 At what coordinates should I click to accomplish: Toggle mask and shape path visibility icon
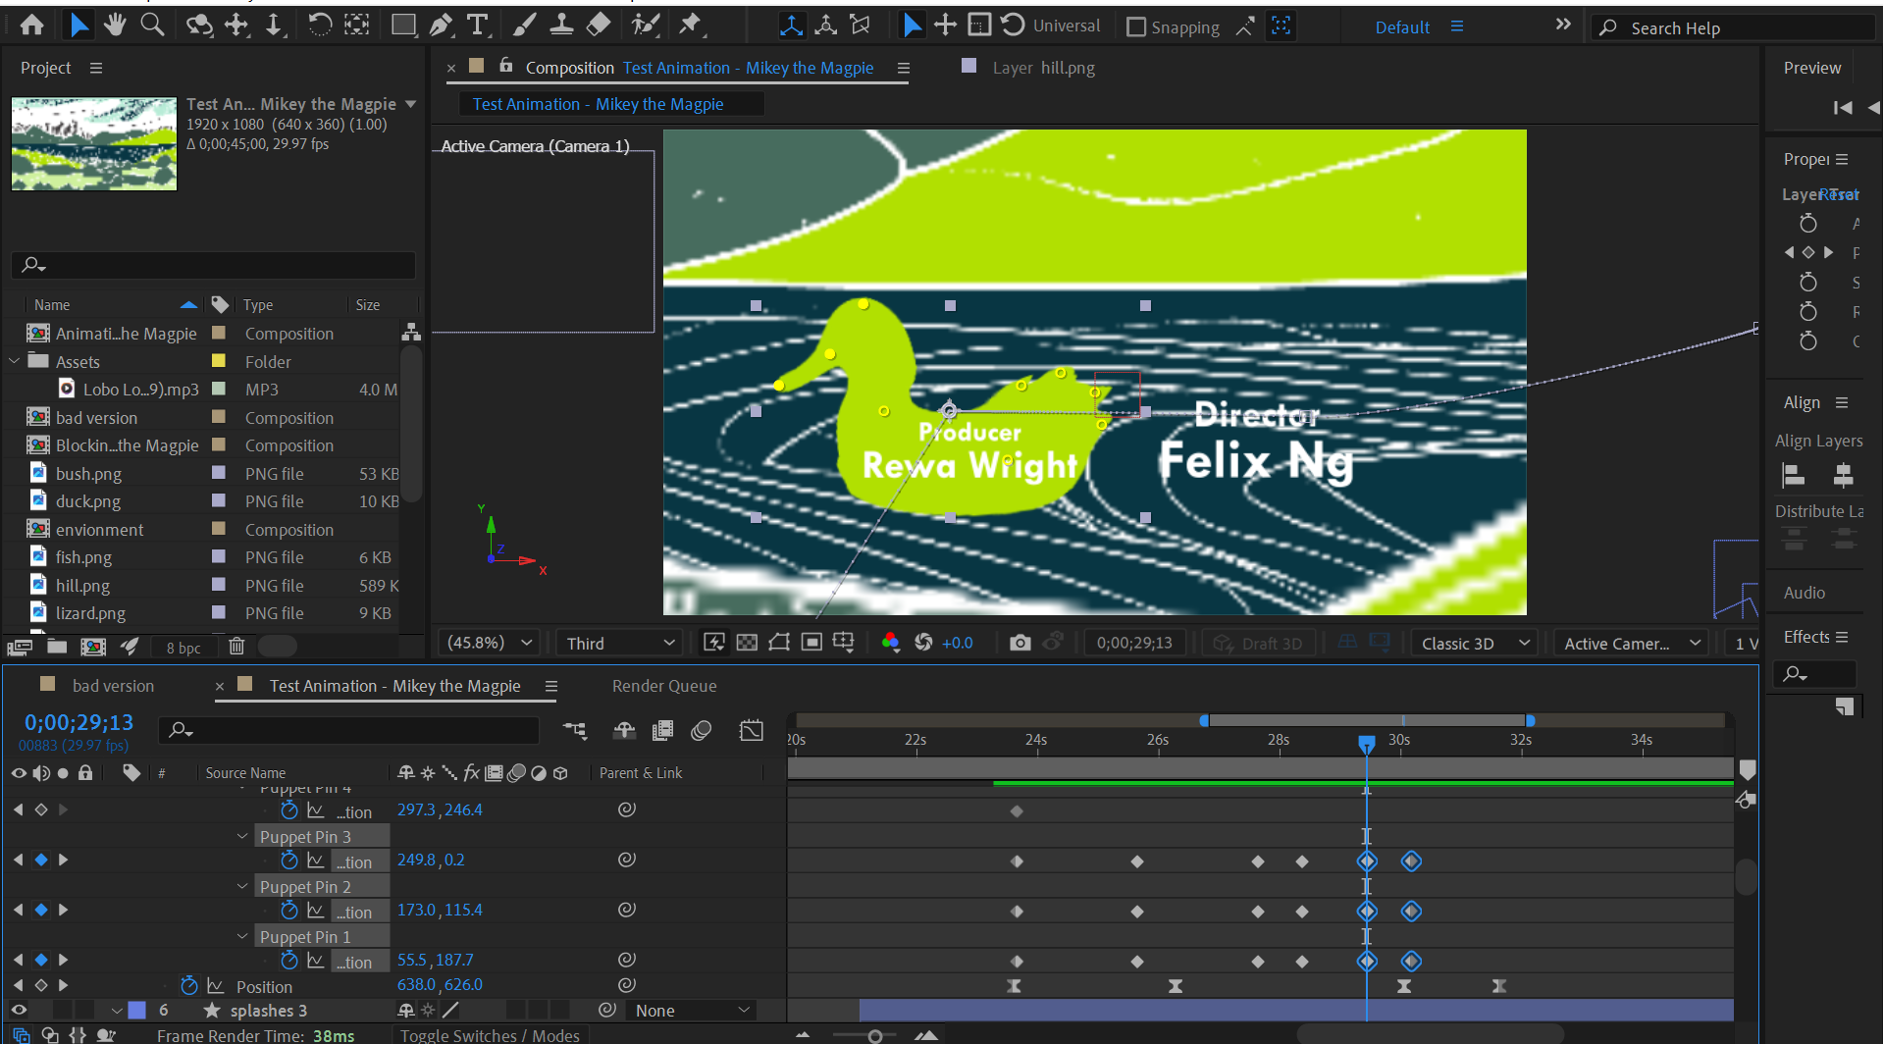click(x=779, y=643)
